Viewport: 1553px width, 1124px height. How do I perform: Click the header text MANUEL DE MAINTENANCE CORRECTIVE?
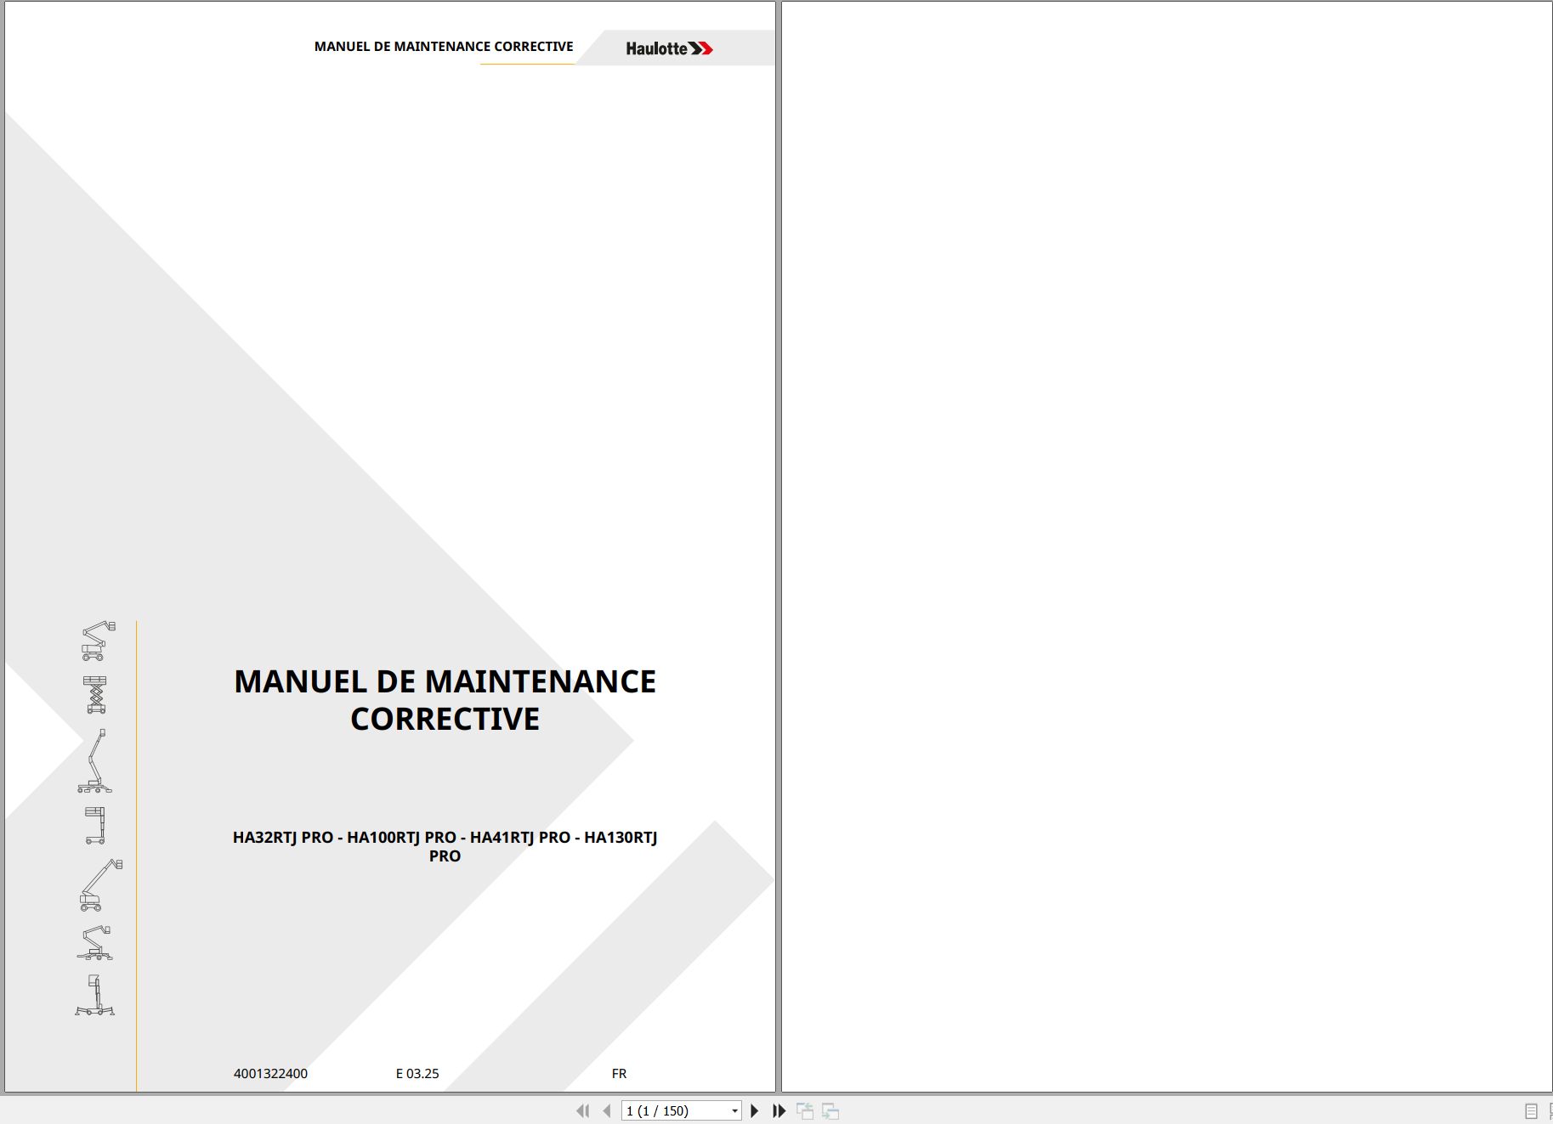click(444, 47)
